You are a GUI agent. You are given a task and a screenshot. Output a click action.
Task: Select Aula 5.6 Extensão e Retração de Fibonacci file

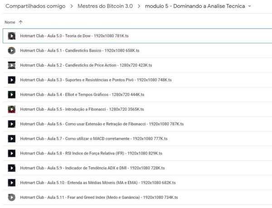102,124
